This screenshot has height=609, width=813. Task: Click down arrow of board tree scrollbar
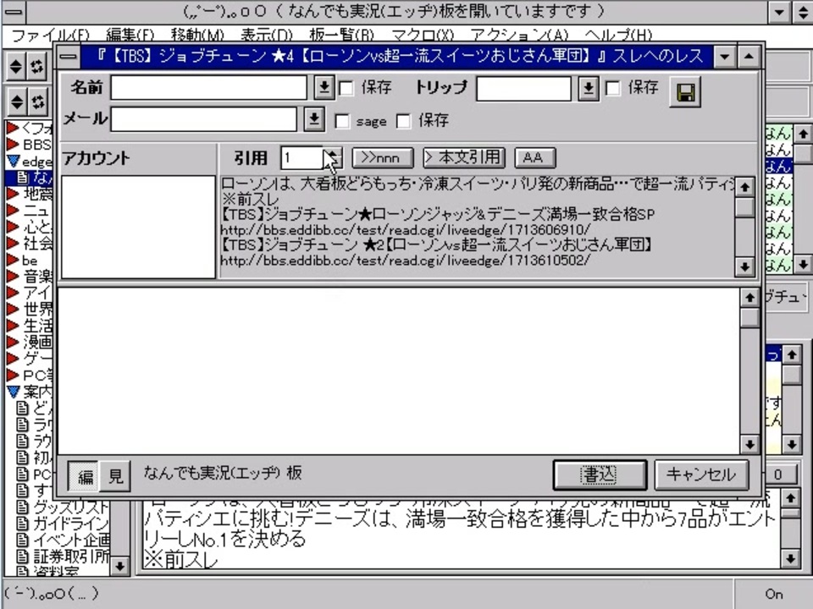point(119,566)
